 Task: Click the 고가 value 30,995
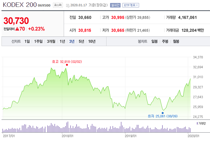point(118,17)
